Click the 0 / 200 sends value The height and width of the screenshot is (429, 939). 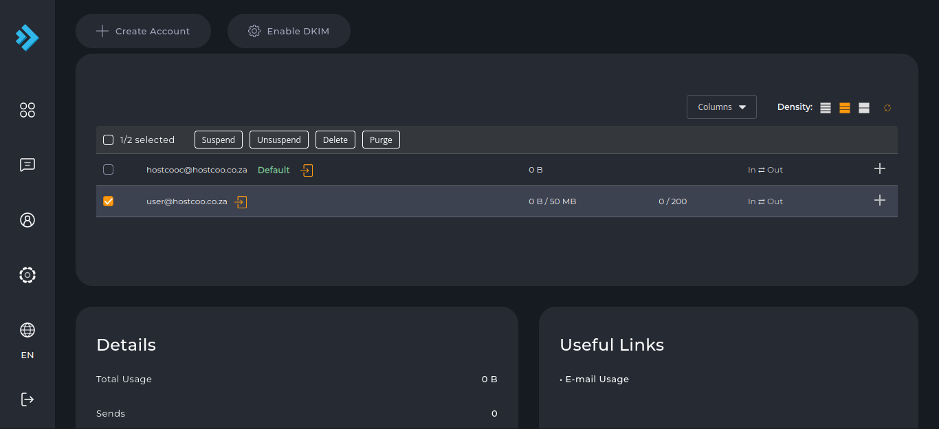[673, 201]
